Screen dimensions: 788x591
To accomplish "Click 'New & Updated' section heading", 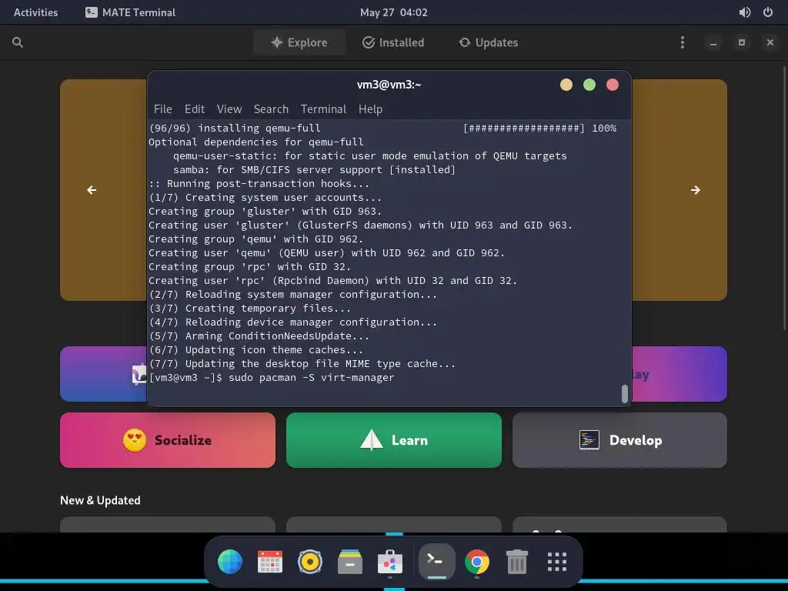I will [101, 500].
